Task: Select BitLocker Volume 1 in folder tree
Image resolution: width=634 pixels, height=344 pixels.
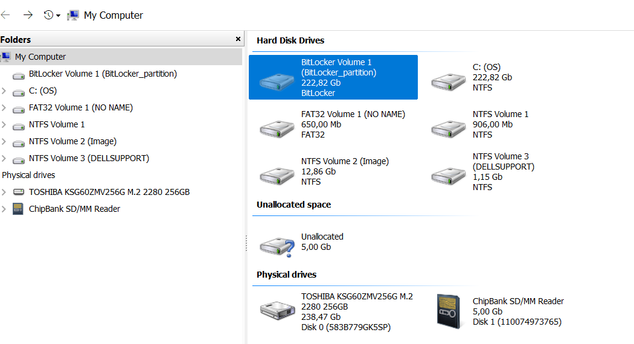Action: pos(103,74)
